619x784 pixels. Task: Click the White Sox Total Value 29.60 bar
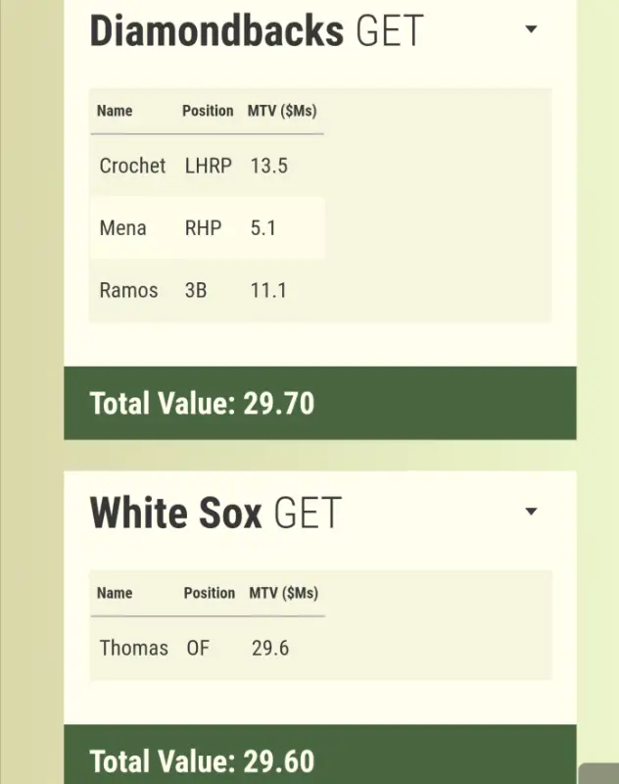coord(319,759)
